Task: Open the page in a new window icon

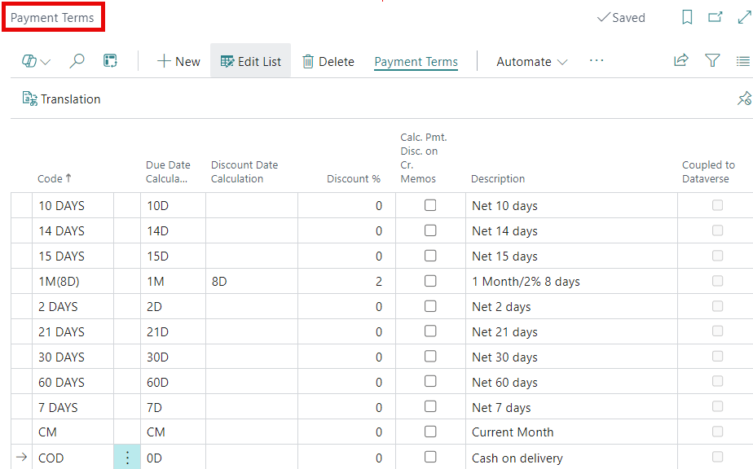Action: click(x=716, y=16)
